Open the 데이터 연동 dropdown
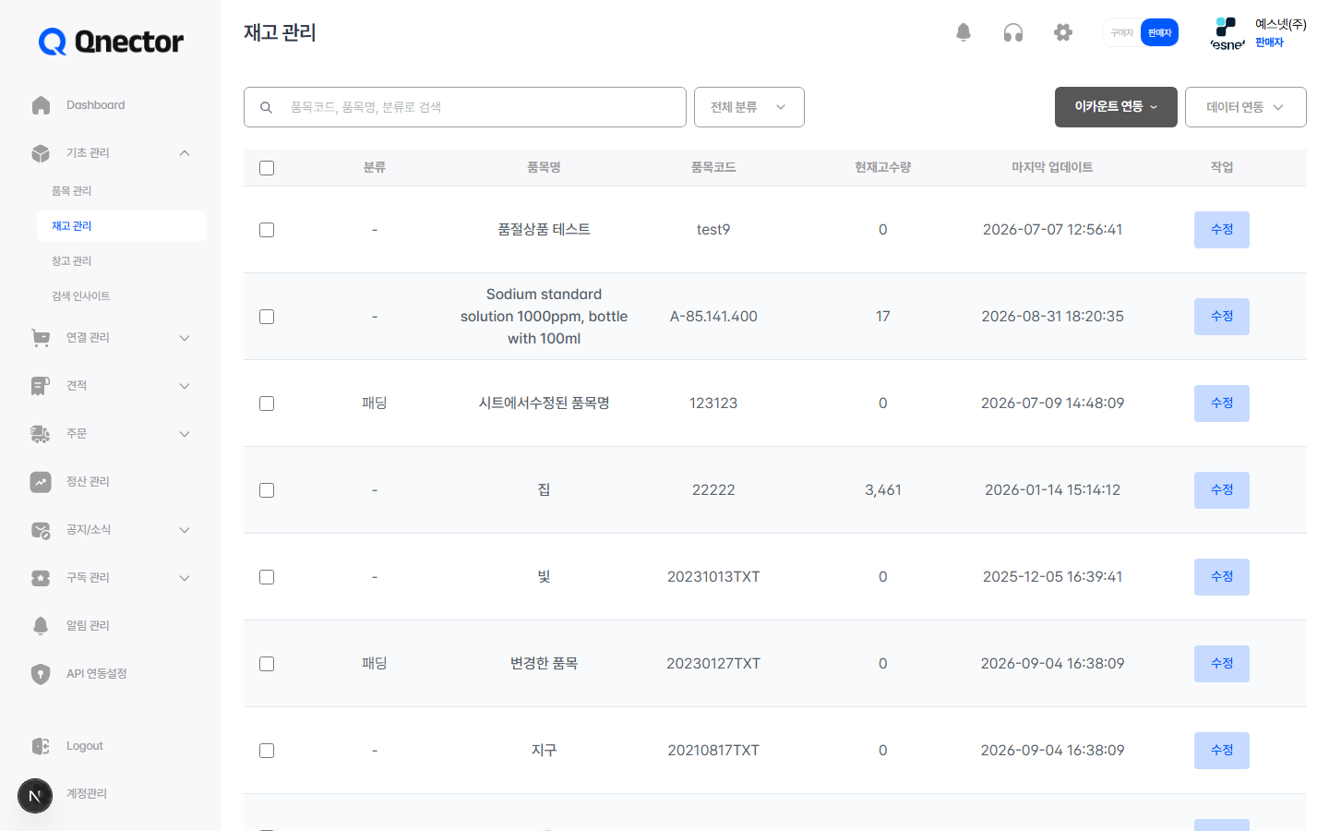The width and height of the screenshot is (1329, 831). [1246, 107]
